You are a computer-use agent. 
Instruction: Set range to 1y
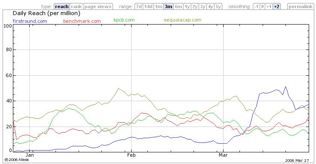[187, 6]
